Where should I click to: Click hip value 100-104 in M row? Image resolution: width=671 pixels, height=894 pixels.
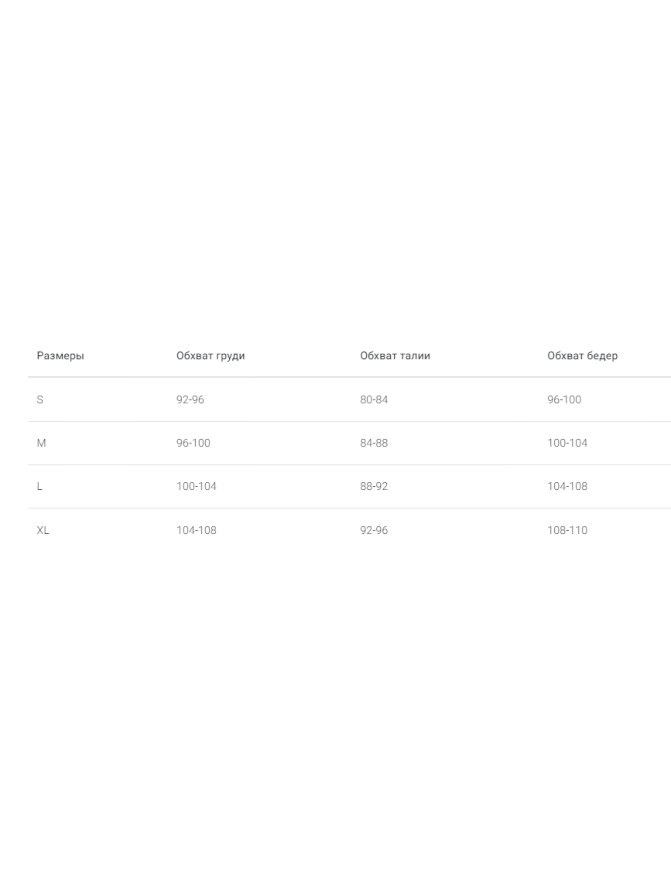pyautogui.click(x=567, y=443)
